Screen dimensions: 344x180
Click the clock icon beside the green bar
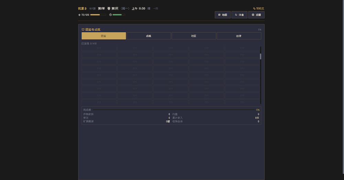[110, 15]
